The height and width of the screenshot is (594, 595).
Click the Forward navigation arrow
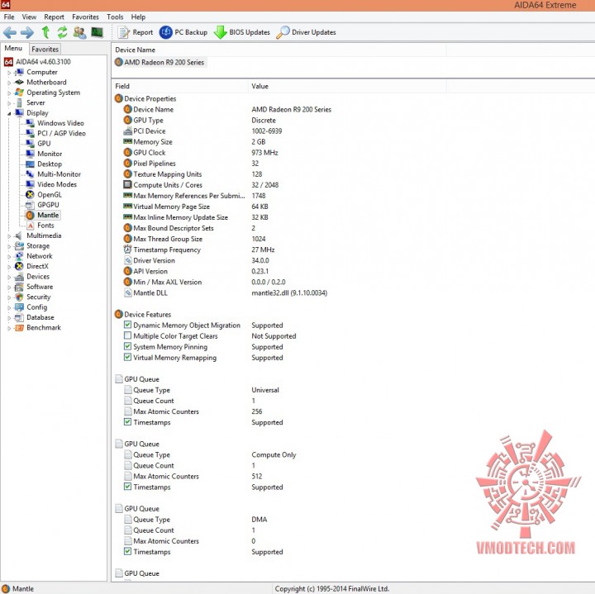[27, 32]
